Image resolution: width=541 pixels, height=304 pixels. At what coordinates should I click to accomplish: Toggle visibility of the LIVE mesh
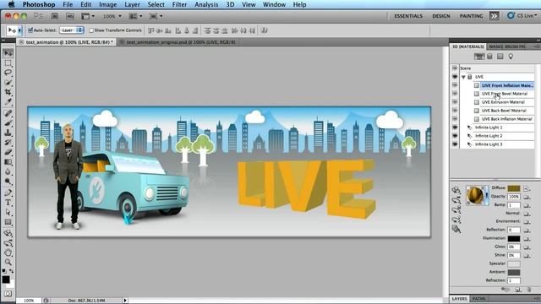point(455,77)
